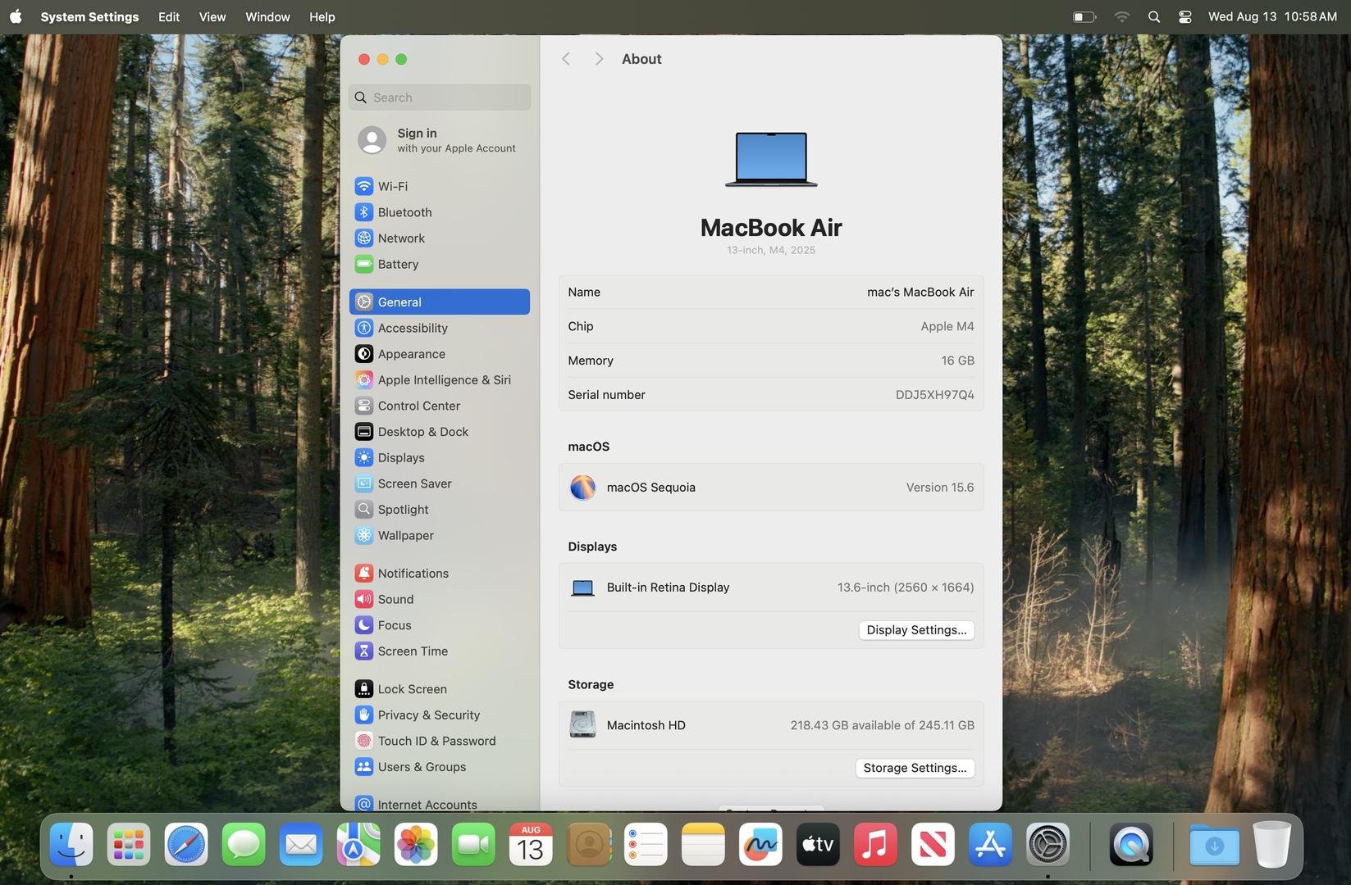This screenshot has width=1351, height=885.
Task: Click the sidebar Search field
Action: [439, 98]
